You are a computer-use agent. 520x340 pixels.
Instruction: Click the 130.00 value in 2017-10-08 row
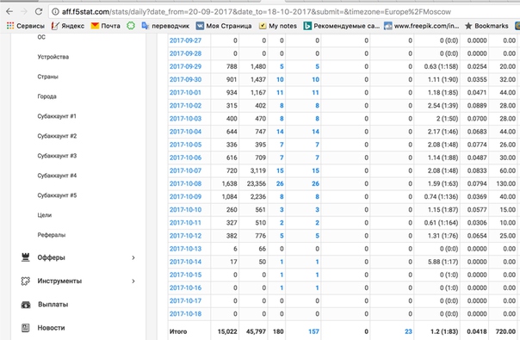tap(505, 183)
